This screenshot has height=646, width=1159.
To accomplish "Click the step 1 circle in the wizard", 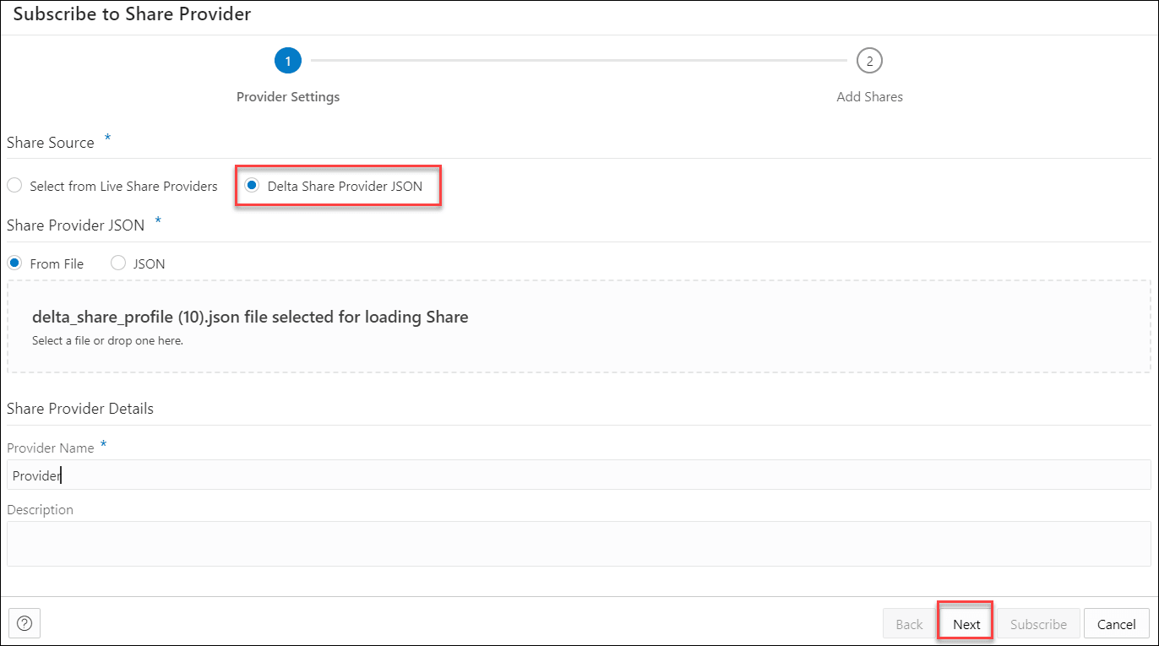I will (288, 60).
